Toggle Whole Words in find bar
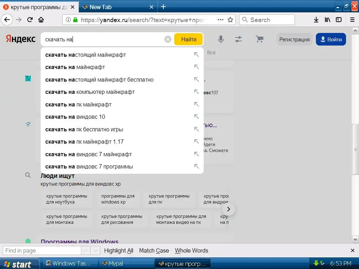The width and height of the screenshot is (359, 269). coord(191,251)
